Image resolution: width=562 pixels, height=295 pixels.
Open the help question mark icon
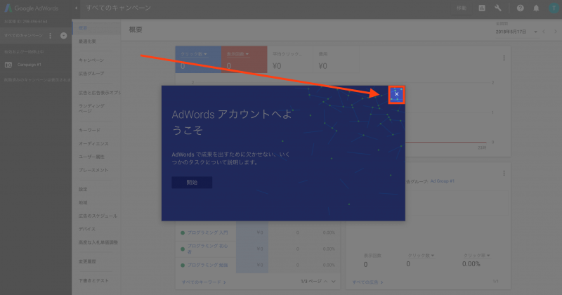(520, 8)
